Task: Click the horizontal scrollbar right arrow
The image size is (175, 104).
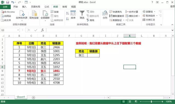Action: pyautogui.click(x=170, y=98)
